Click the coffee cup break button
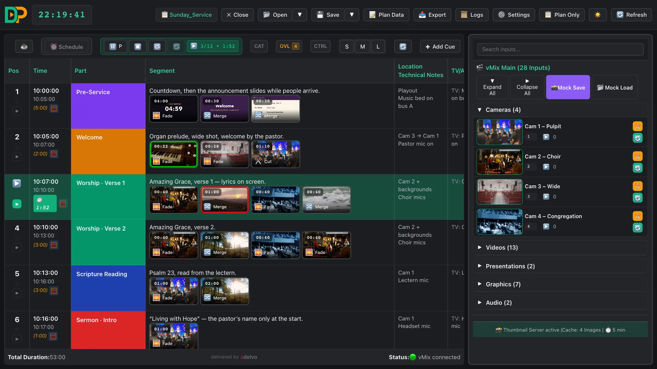Screen dimensions: 657x369 (x=24, y=47)
